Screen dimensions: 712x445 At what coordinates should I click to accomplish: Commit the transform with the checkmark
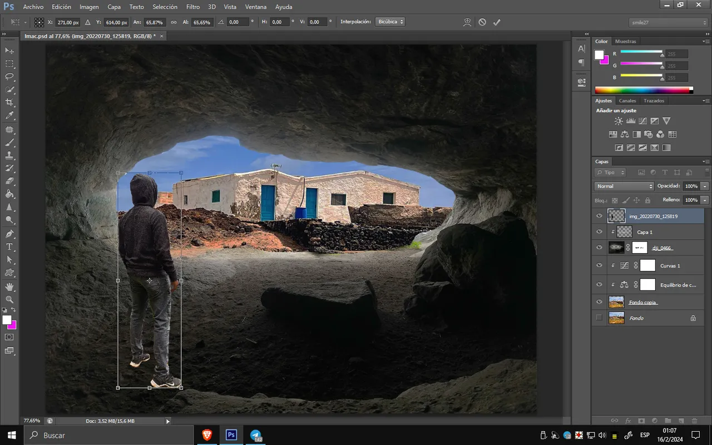497,22
